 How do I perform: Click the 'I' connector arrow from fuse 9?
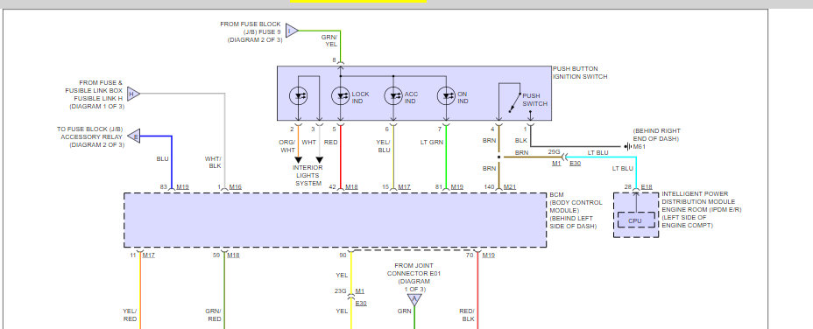point(292,31)
